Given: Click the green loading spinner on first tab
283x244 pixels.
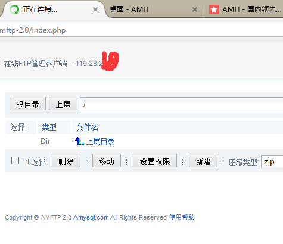Looking at the screenshot, I should click(x=14, y=9).
